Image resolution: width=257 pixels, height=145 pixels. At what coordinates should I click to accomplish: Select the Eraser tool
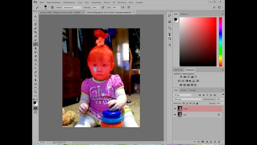pyautogui.click(x=36, y=56)
